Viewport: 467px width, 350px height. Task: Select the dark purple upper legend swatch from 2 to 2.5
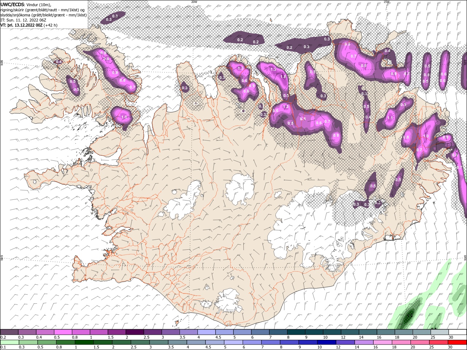click(x=135, y=332)
